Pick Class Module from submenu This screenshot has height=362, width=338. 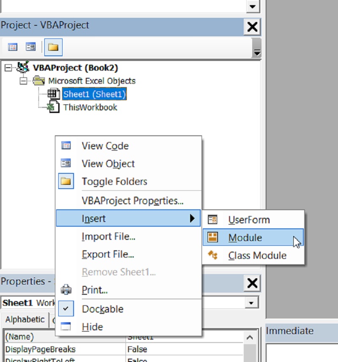tap(257, 255)
